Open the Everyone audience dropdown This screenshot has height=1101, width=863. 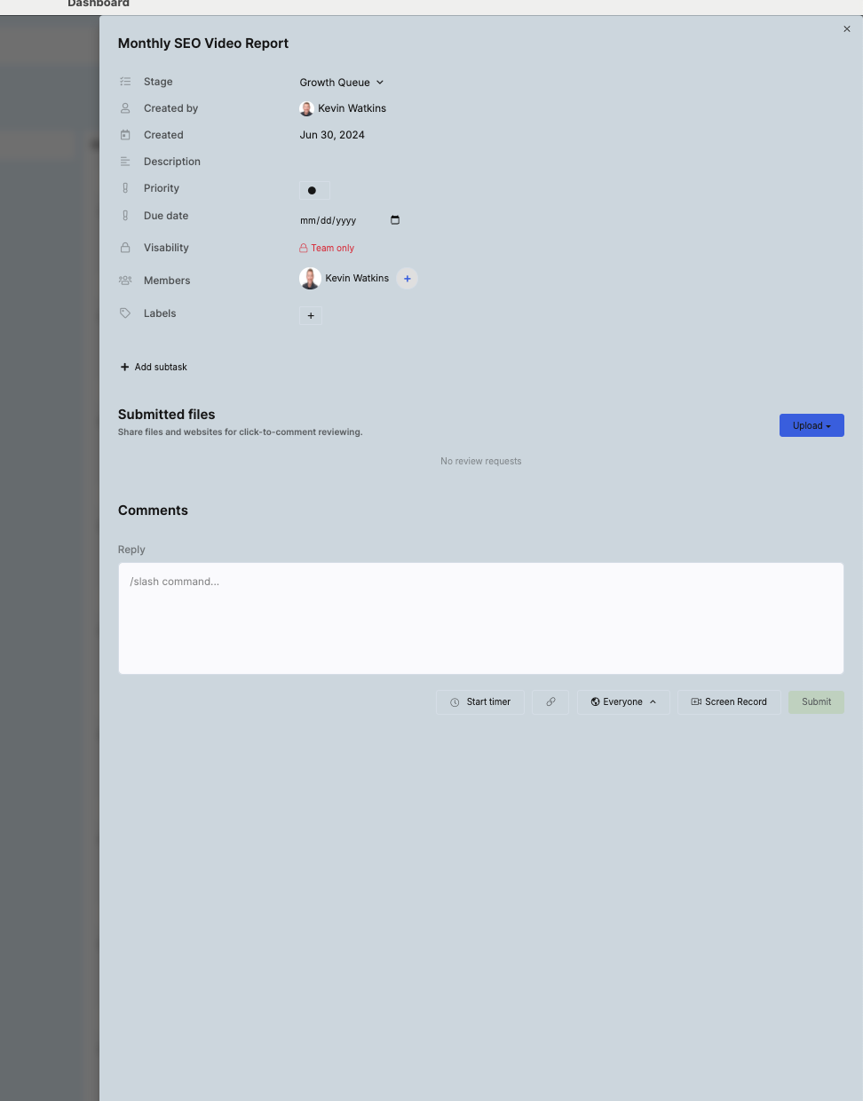coord(623,702)
